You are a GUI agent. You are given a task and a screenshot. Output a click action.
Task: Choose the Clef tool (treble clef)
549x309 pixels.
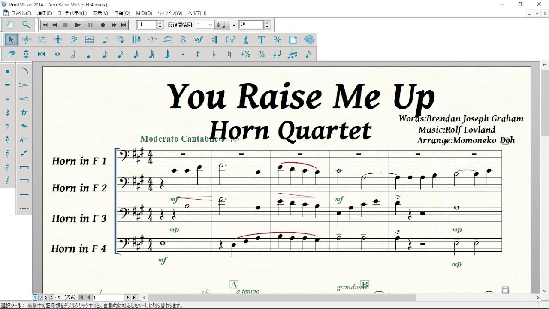(26, 40)
